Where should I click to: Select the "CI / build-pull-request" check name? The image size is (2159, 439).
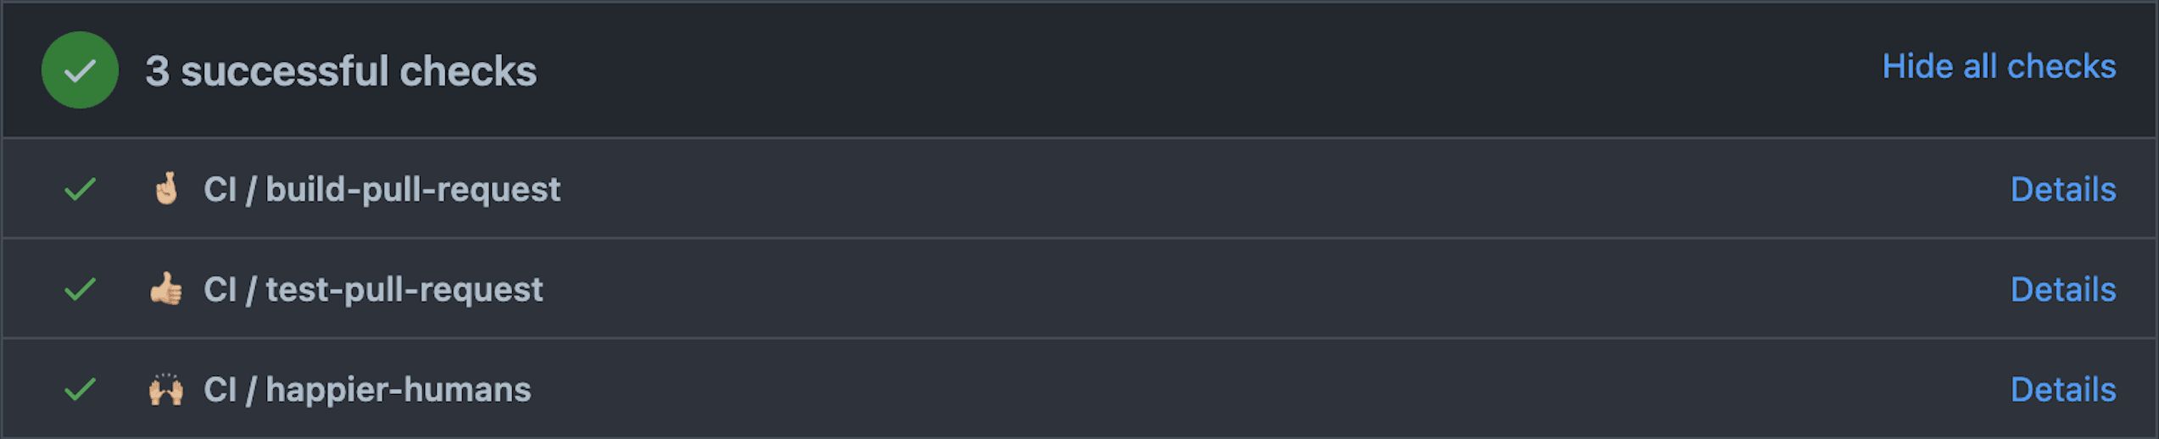click(x=382, y=190)
